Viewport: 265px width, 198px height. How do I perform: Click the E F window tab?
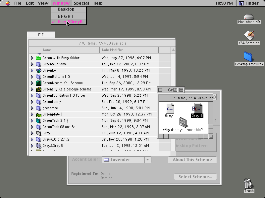click(41, 35)
